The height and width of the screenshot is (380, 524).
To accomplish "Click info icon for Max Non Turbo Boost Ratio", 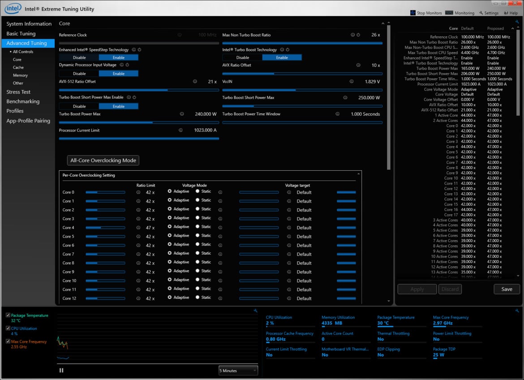I will pyautogui.click(x=352, y=35).
